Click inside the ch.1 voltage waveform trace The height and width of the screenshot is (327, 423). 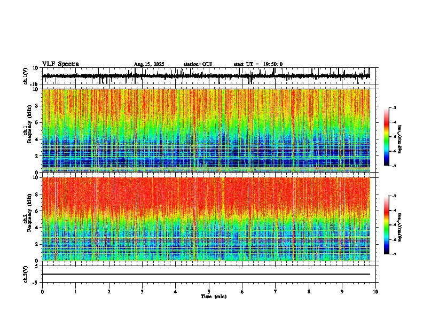tap(206, 76)
